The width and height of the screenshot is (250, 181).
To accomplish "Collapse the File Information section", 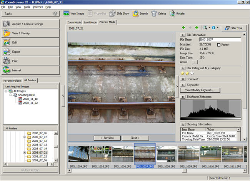I will tap(183, 35).
